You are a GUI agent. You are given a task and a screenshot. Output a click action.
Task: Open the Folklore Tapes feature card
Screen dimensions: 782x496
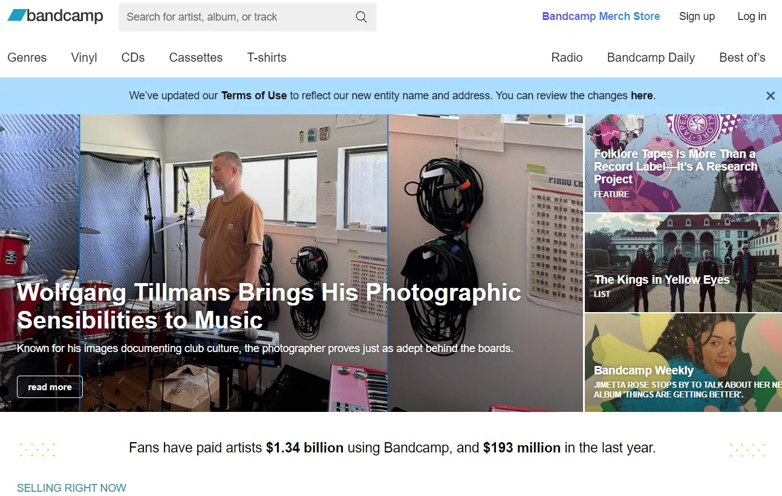[x=683, y=163]
